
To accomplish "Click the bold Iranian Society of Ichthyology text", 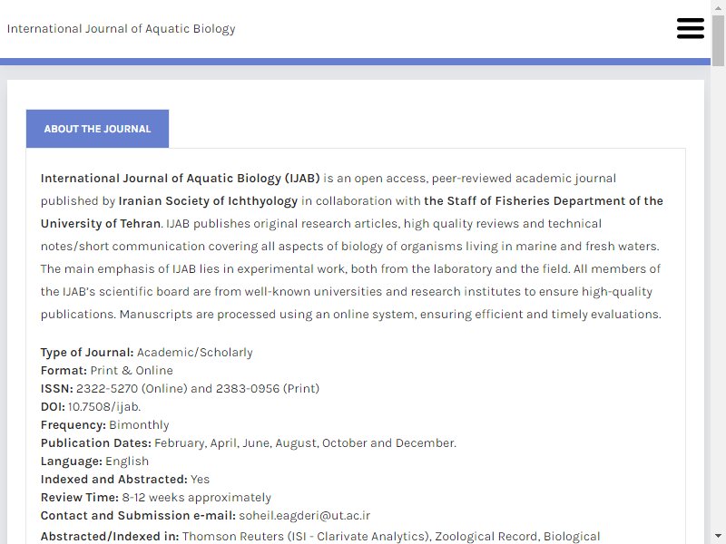I will coord(208,200).
